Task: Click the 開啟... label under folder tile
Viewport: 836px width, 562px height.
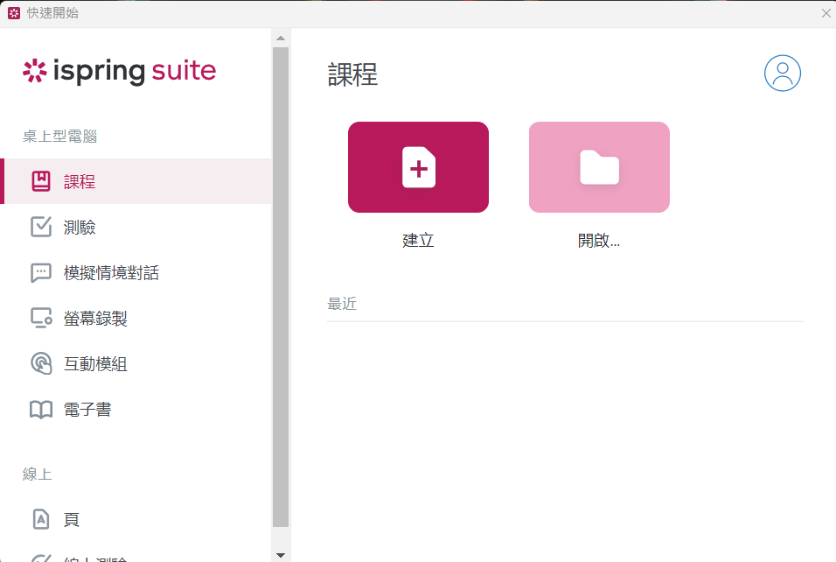Action: tap(599, 240)
